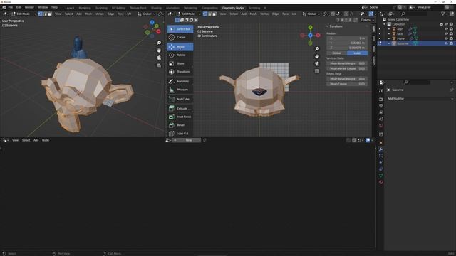This screenshot has height=256, width=456.
Task: Select the Select Box tool
Action: click(x=180, y=29)
